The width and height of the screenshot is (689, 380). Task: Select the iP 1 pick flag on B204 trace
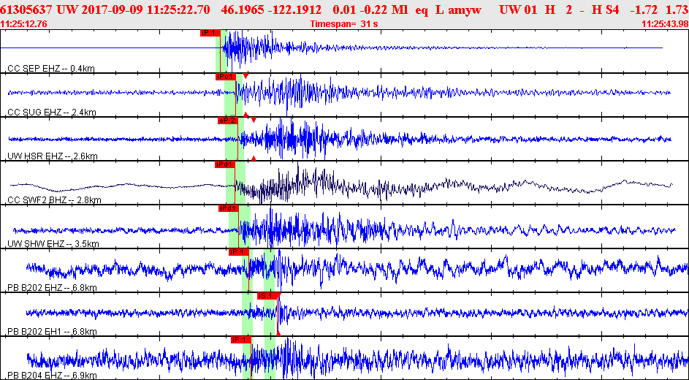(241, 340)
